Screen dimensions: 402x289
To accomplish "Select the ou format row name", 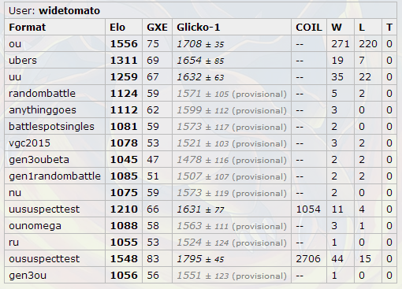I will [x=15, y=44].
